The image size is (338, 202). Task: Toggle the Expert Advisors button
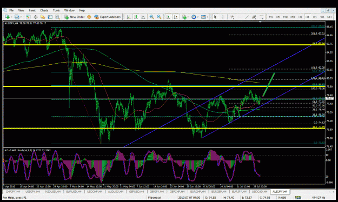pyautogui.click(x=108, y=17)
